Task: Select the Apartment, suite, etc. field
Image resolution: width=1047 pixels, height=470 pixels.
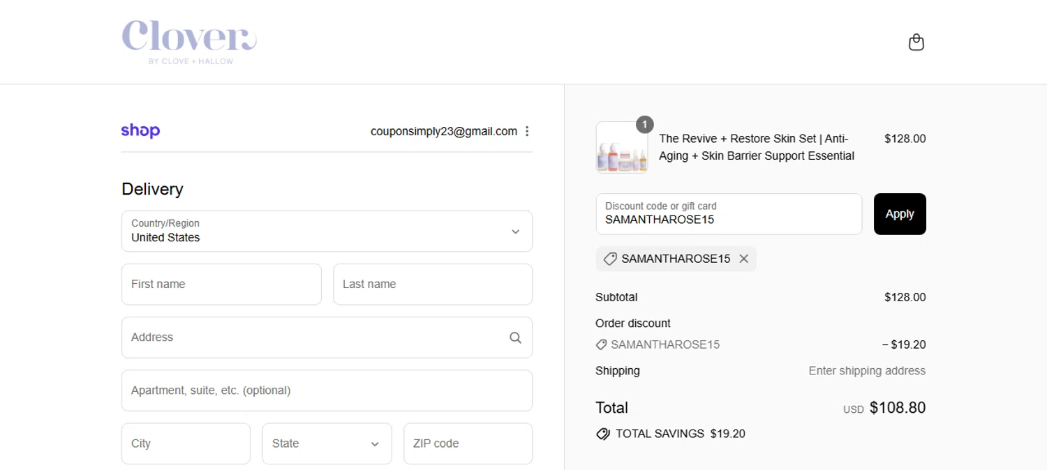Action: (x=327, y=391)
